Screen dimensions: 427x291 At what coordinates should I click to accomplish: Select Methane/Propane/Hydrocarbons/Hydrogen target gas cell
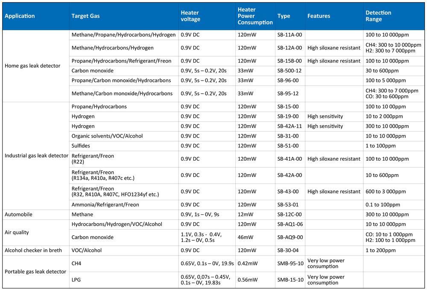[124, 35]
